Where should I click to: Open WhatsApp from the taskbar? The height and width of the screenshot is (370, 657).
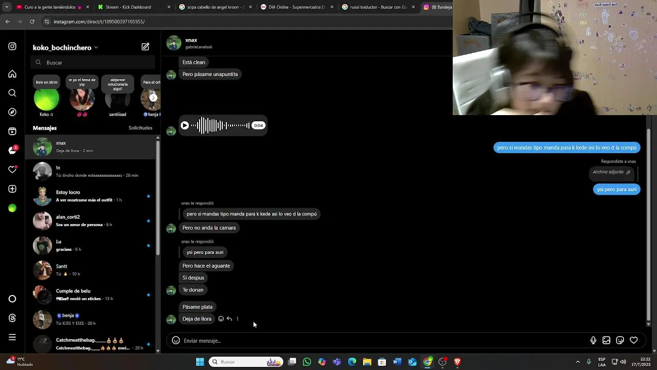coord(307,362)
